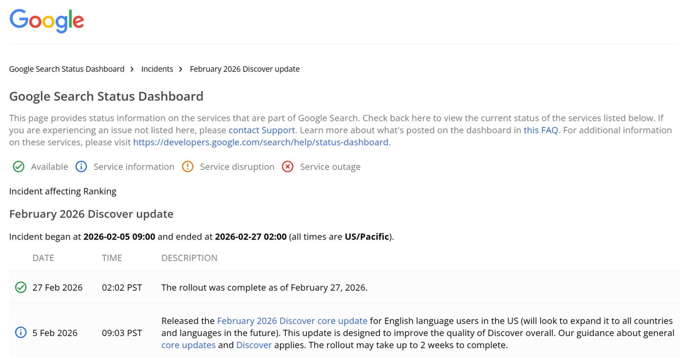The width and height of the screenshot is (683, 358).
Task: Open the Incidents breadcrumb page
Action: pyautogui.click(x=157, y=69)
